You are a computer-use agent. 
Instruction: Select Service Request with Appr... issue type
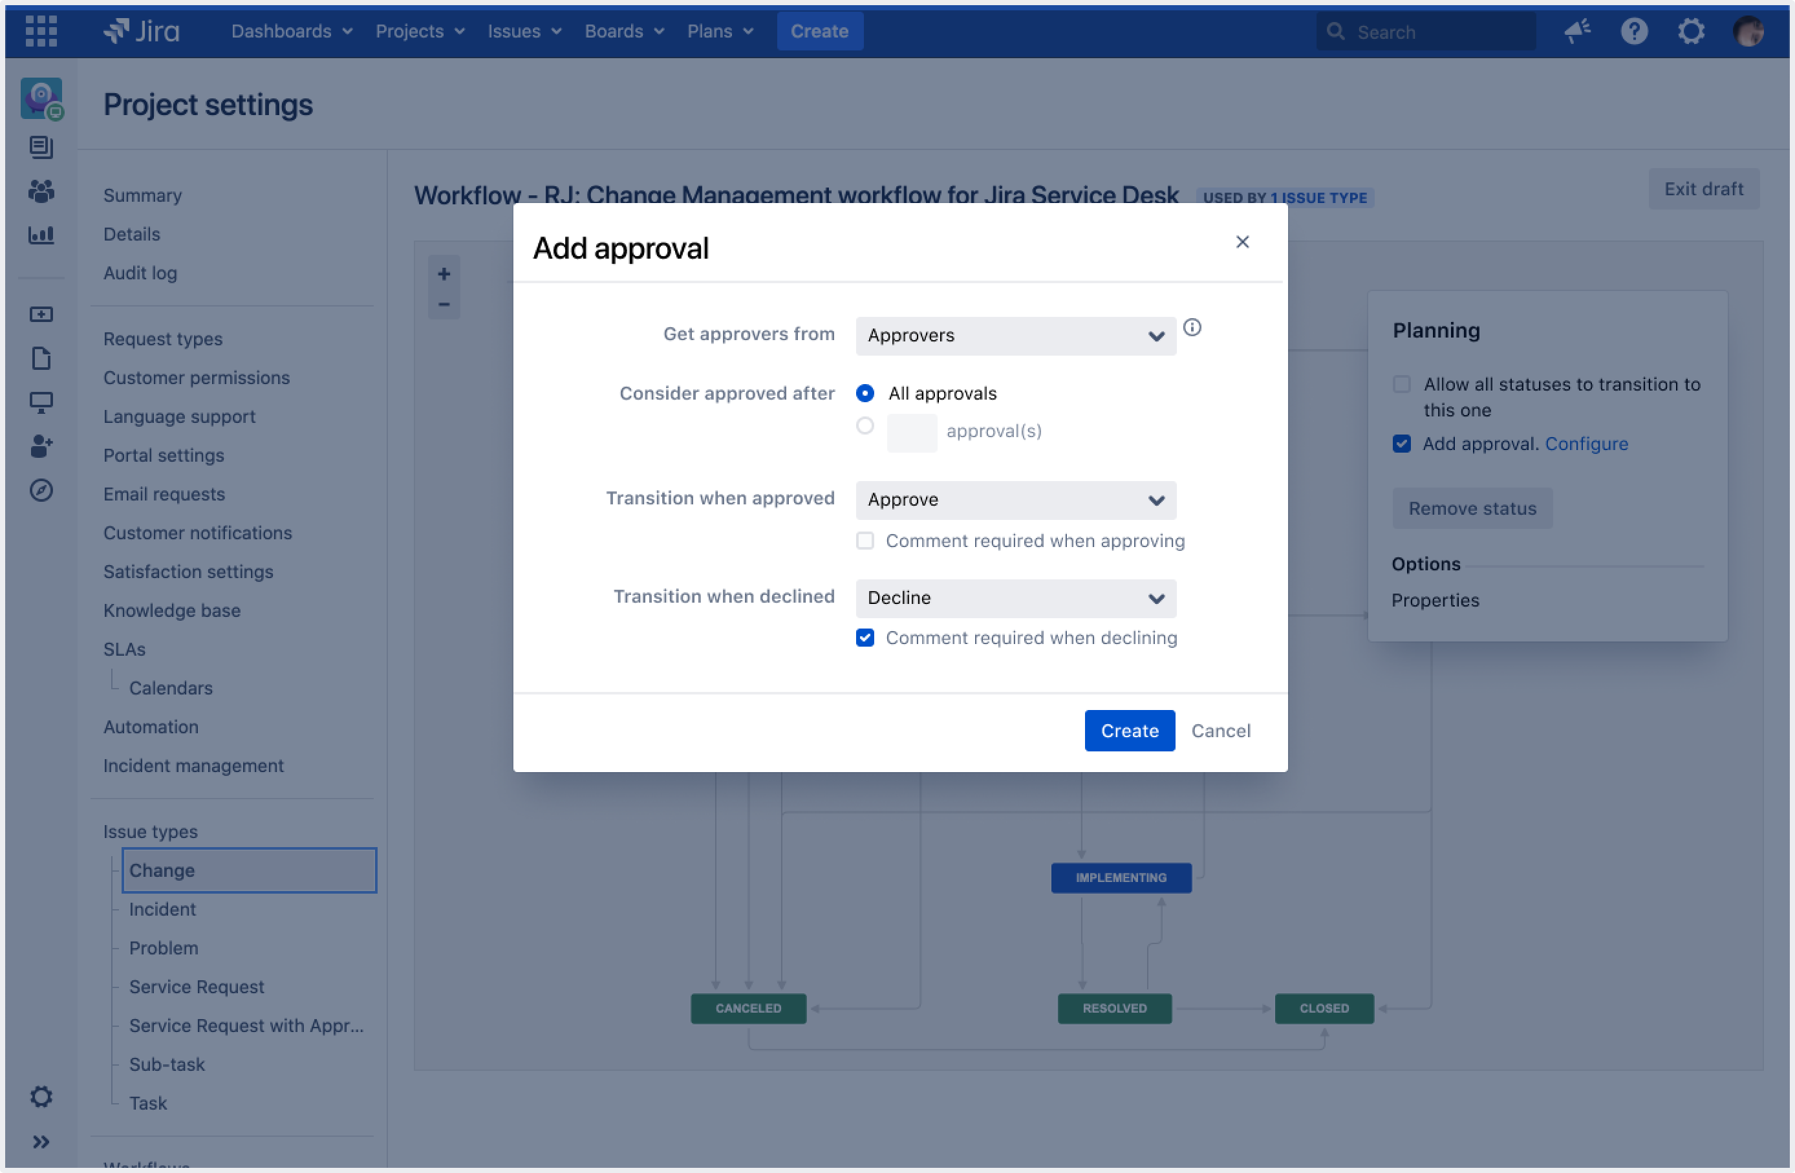point(246,1026)
